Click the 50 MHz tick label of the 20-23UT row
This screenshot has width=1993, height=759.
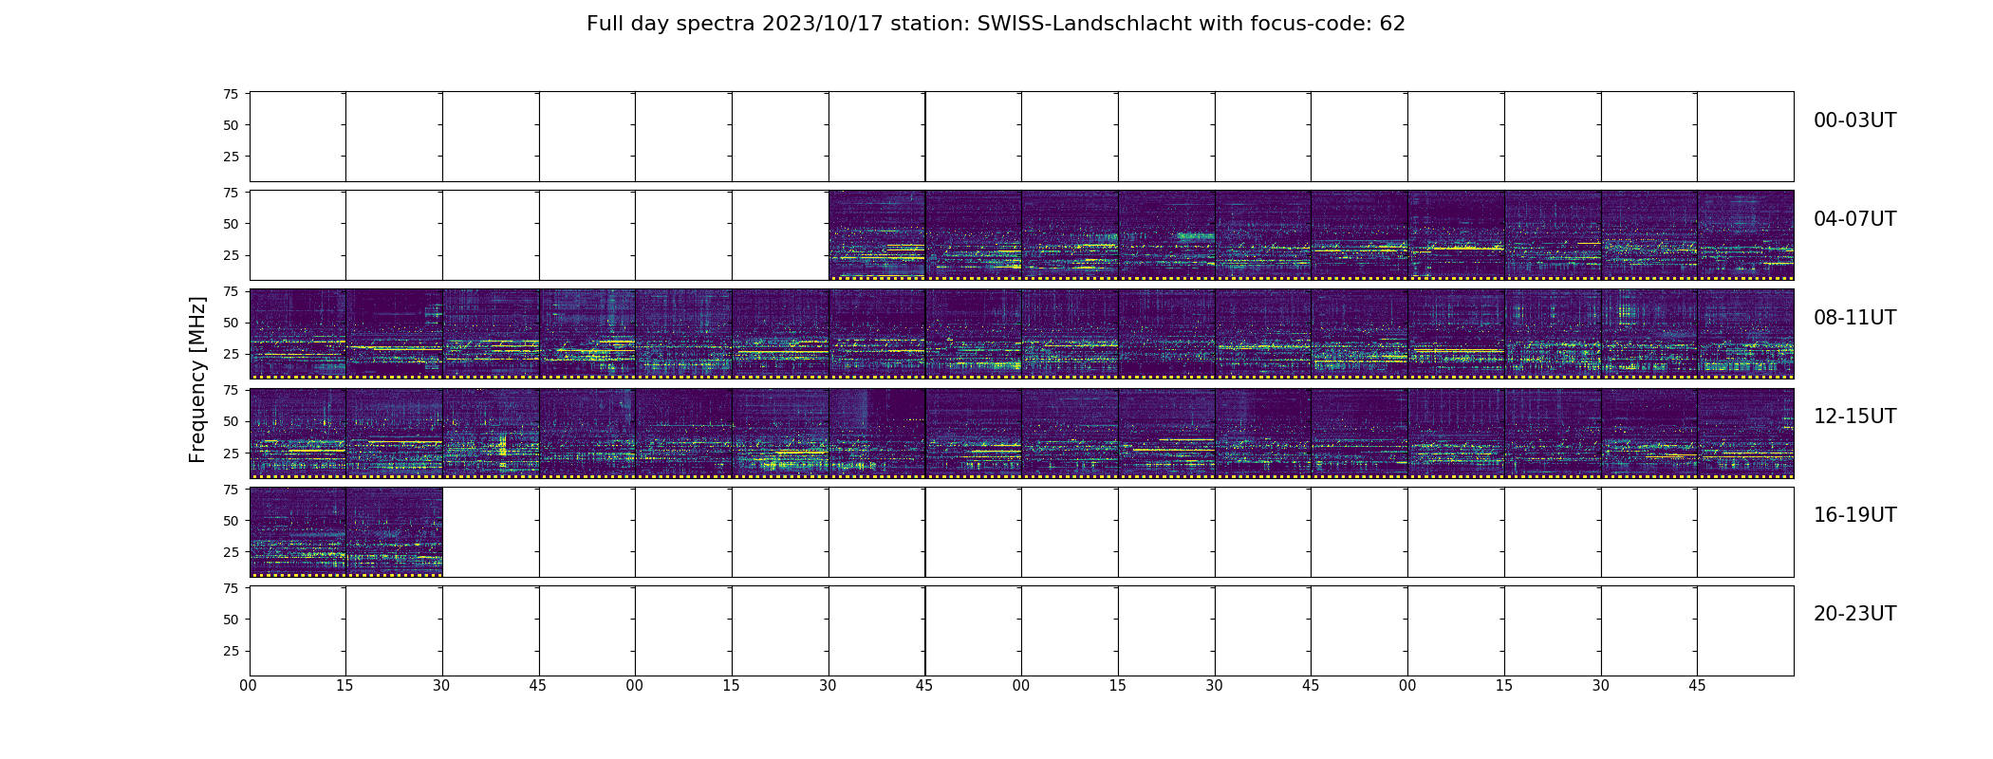[x=231, y=620]
